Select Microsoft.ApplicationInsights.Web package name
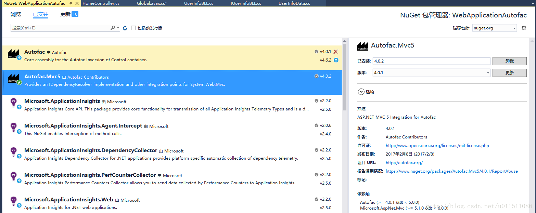The image size is (536, 213). click(69, 200)
